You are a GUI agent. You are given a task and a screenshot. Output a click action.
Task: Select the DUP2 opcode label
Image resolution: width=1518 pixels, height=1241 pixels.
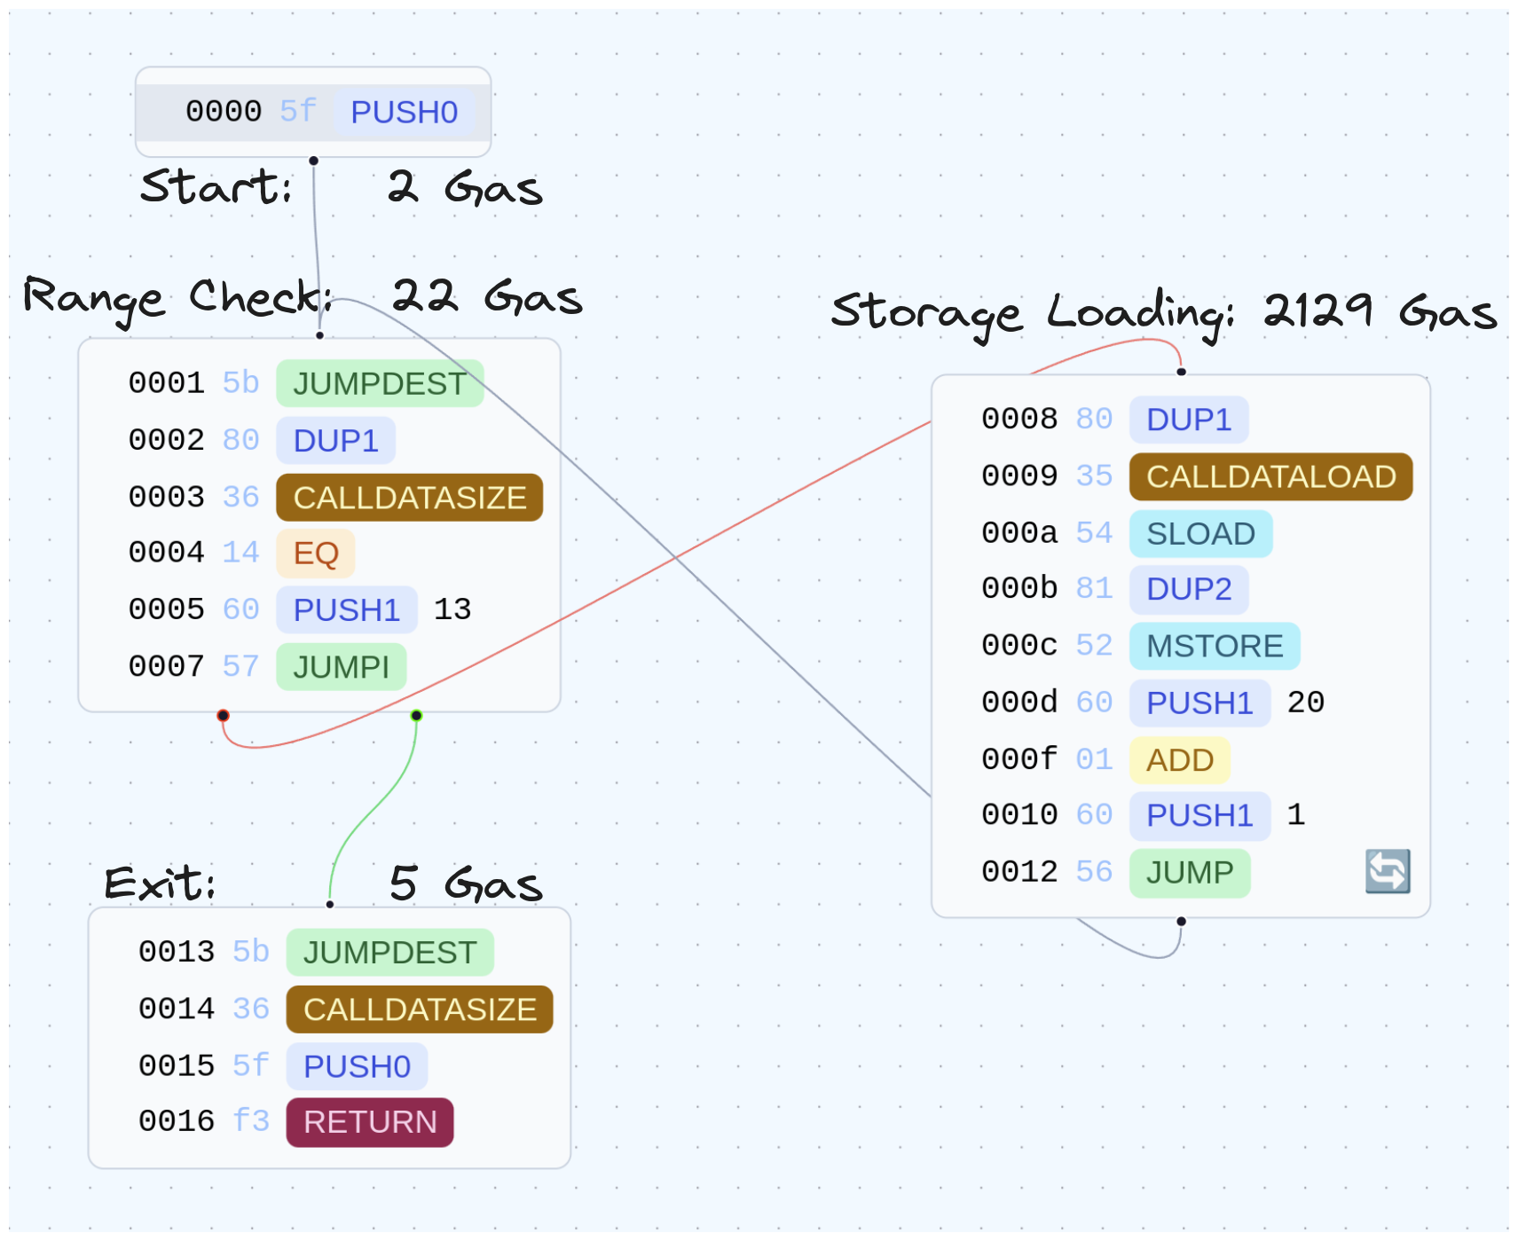[x=1189, y=589]
